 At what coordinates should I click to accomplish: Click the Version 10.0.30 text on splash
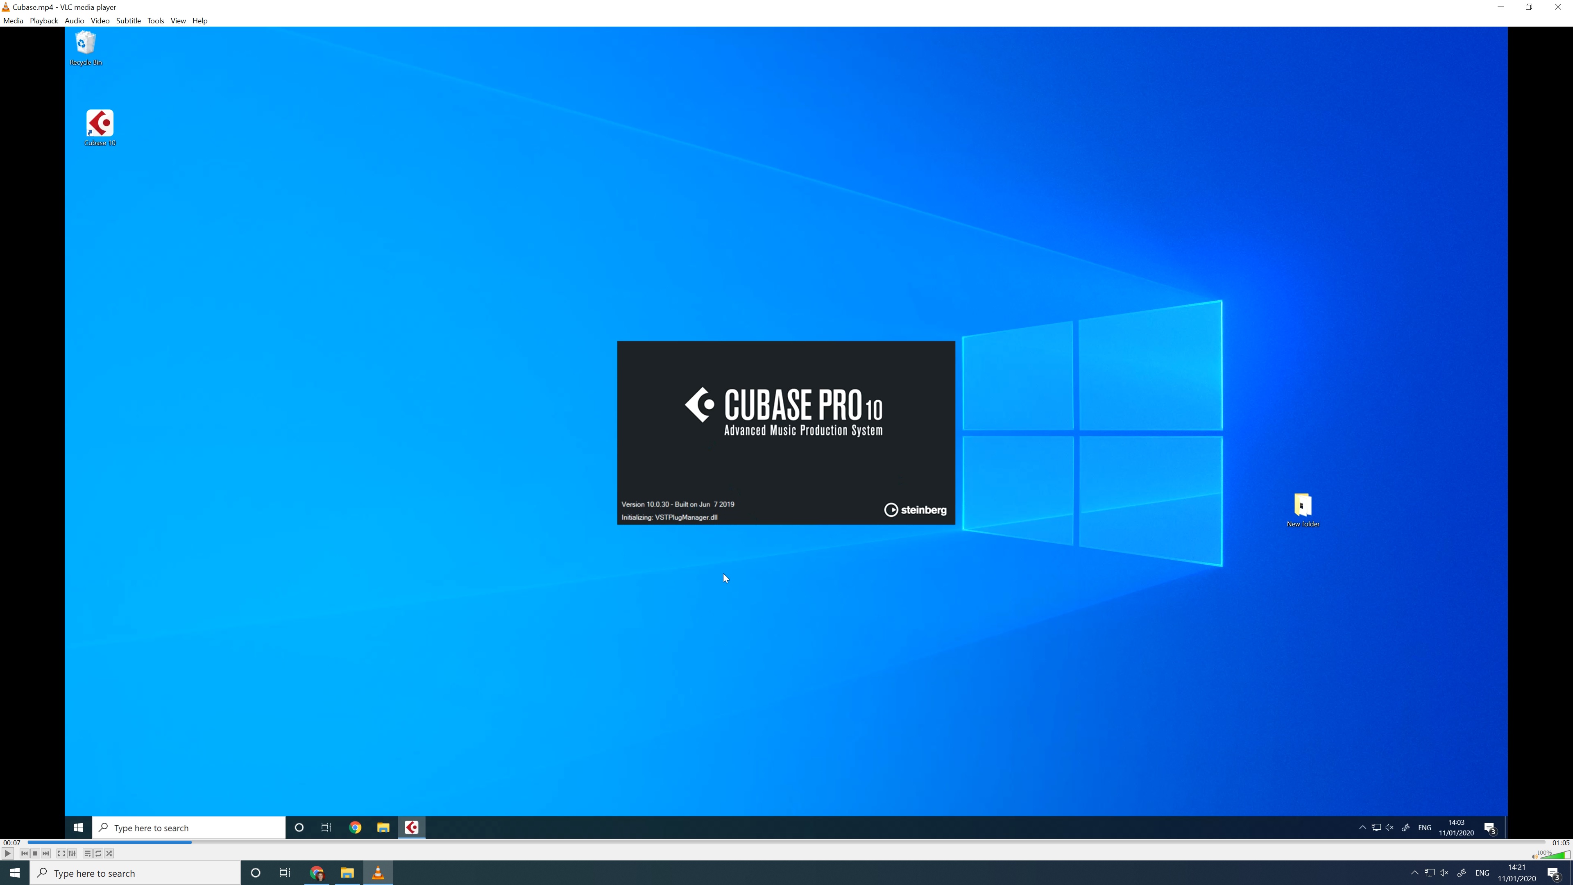pyautogui.click(x=678, y=504)
